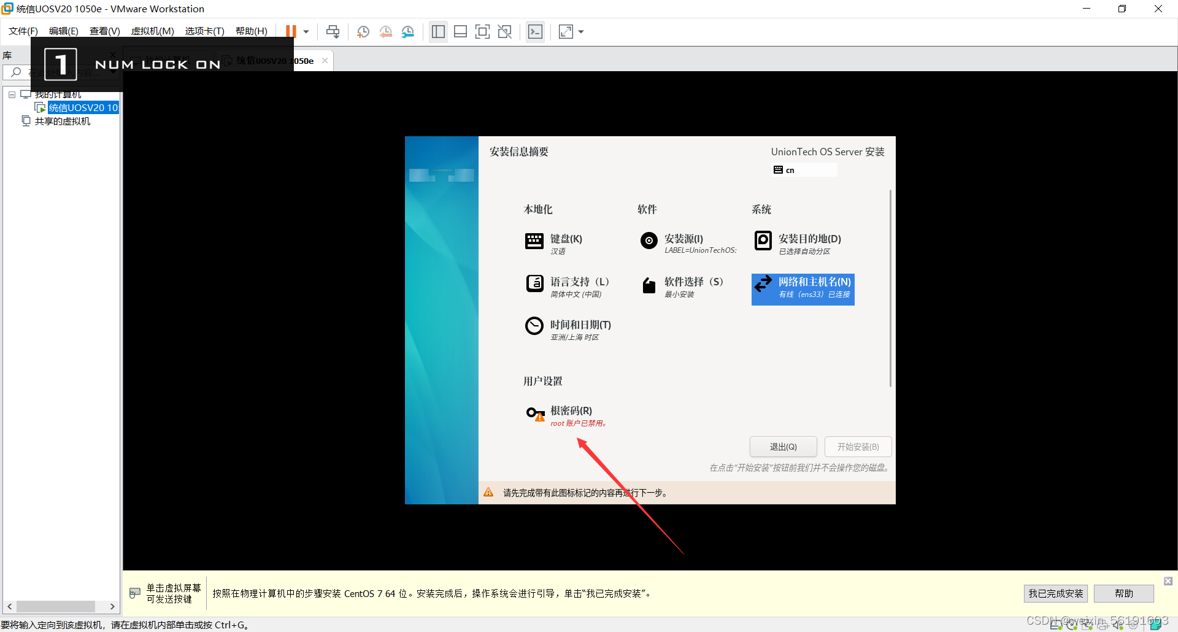Viewport: 1178px width, 632px height.
Task: Click the library scroll left arrow
Action: (x=9, y=607)
